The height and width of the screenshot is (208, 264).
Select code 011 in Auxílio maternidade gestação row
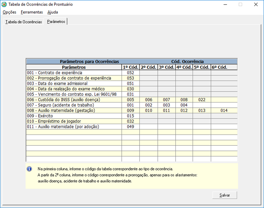click(167, 110)
